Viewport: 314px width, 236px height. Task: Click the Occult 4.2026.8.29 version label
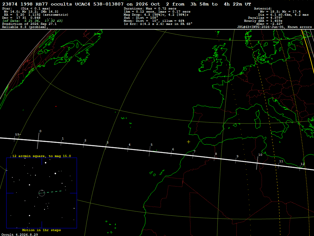pos(20,234)
